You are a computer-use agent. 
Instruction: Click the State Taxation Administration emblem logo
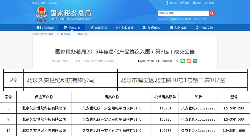42,13
